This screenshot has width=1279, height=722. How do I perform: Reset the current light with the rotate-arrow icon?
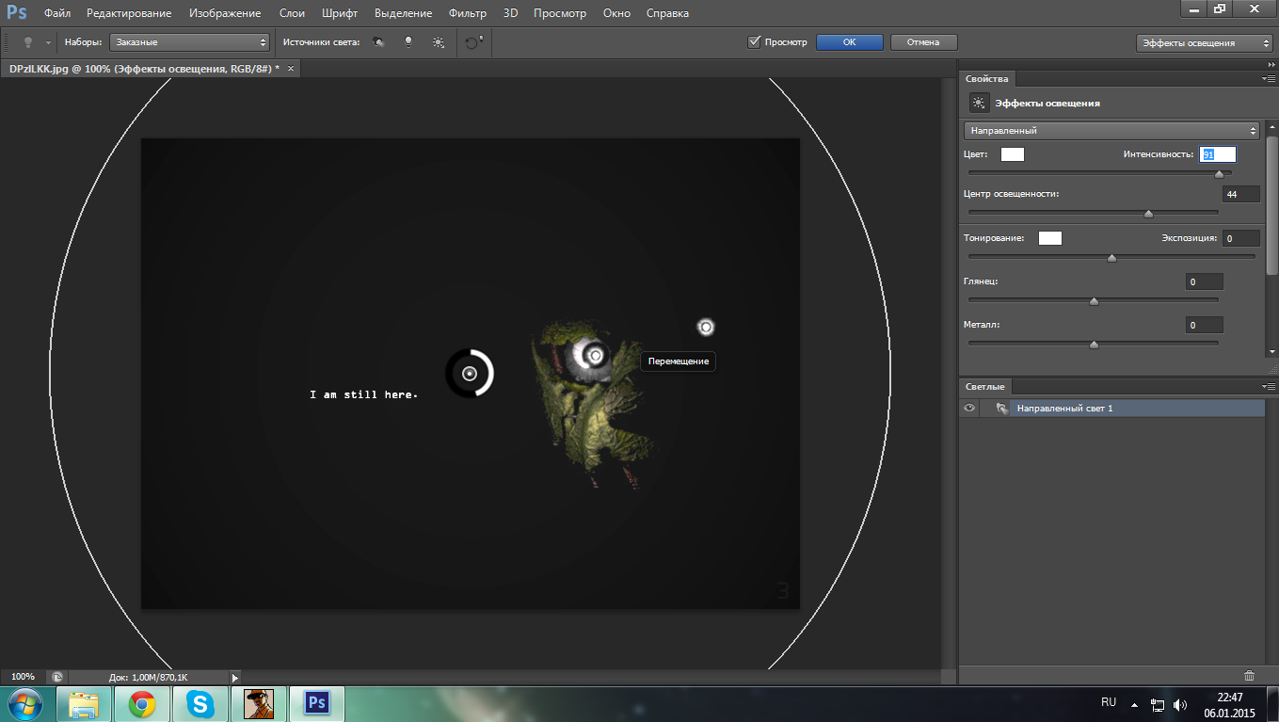(x=474, y=42)
